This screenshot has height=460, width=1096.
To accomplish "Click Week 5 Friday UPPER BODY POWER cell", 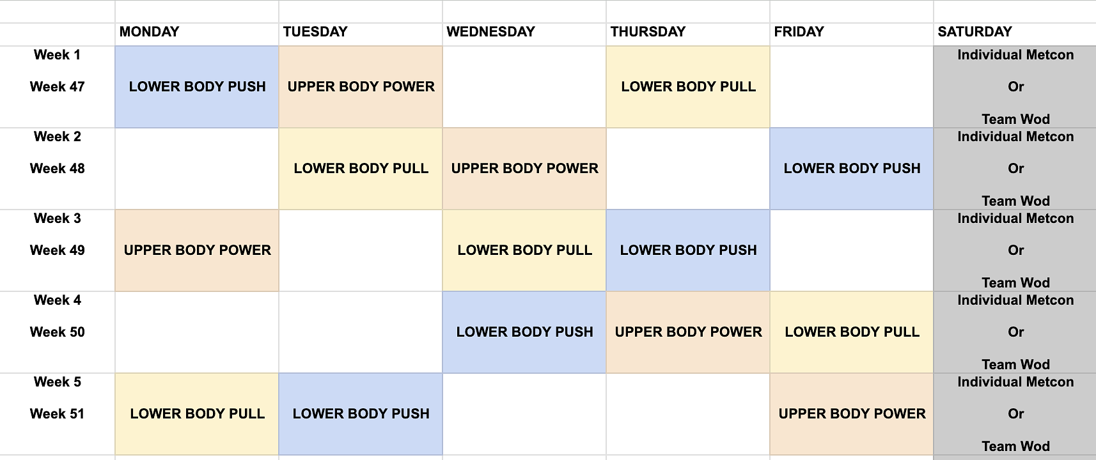I will coord(852,414).
